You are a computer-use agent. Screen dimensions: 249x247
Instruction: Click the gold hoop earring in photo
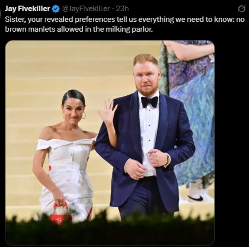click(84, 115)
